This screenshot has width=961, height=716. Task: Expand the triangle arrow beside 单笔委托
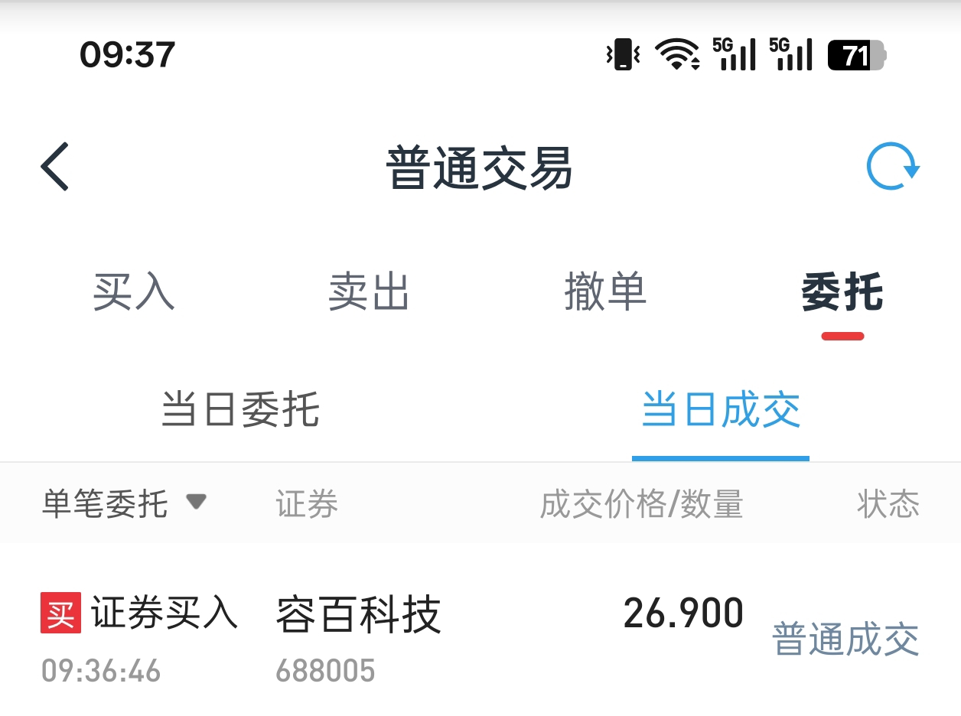197,502
